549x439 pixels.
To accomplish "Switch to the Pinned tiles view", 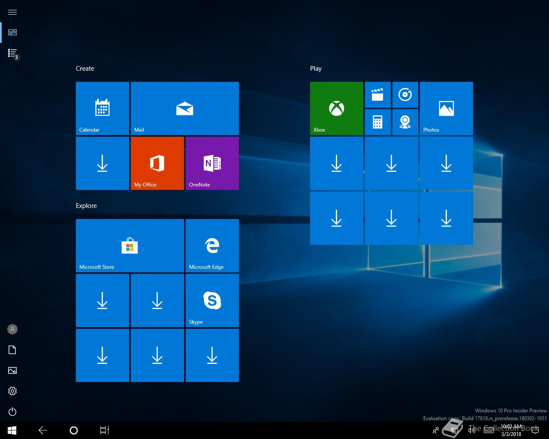I will (x=12, y=33).
